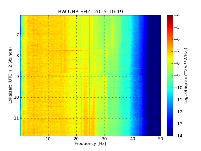Click the colorbar tick label '−13'
The height and width of the screenshot is (151, 201).
pyautogui.click(x=178, y=124)
